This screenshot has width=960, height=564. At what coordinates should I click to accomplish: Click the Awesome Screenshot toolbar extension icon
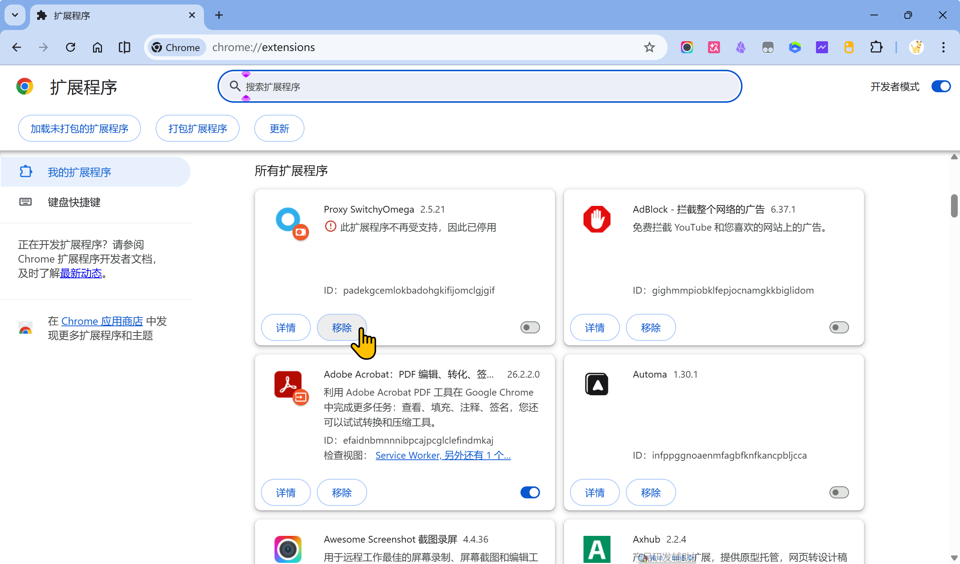(x=687, y=47)
